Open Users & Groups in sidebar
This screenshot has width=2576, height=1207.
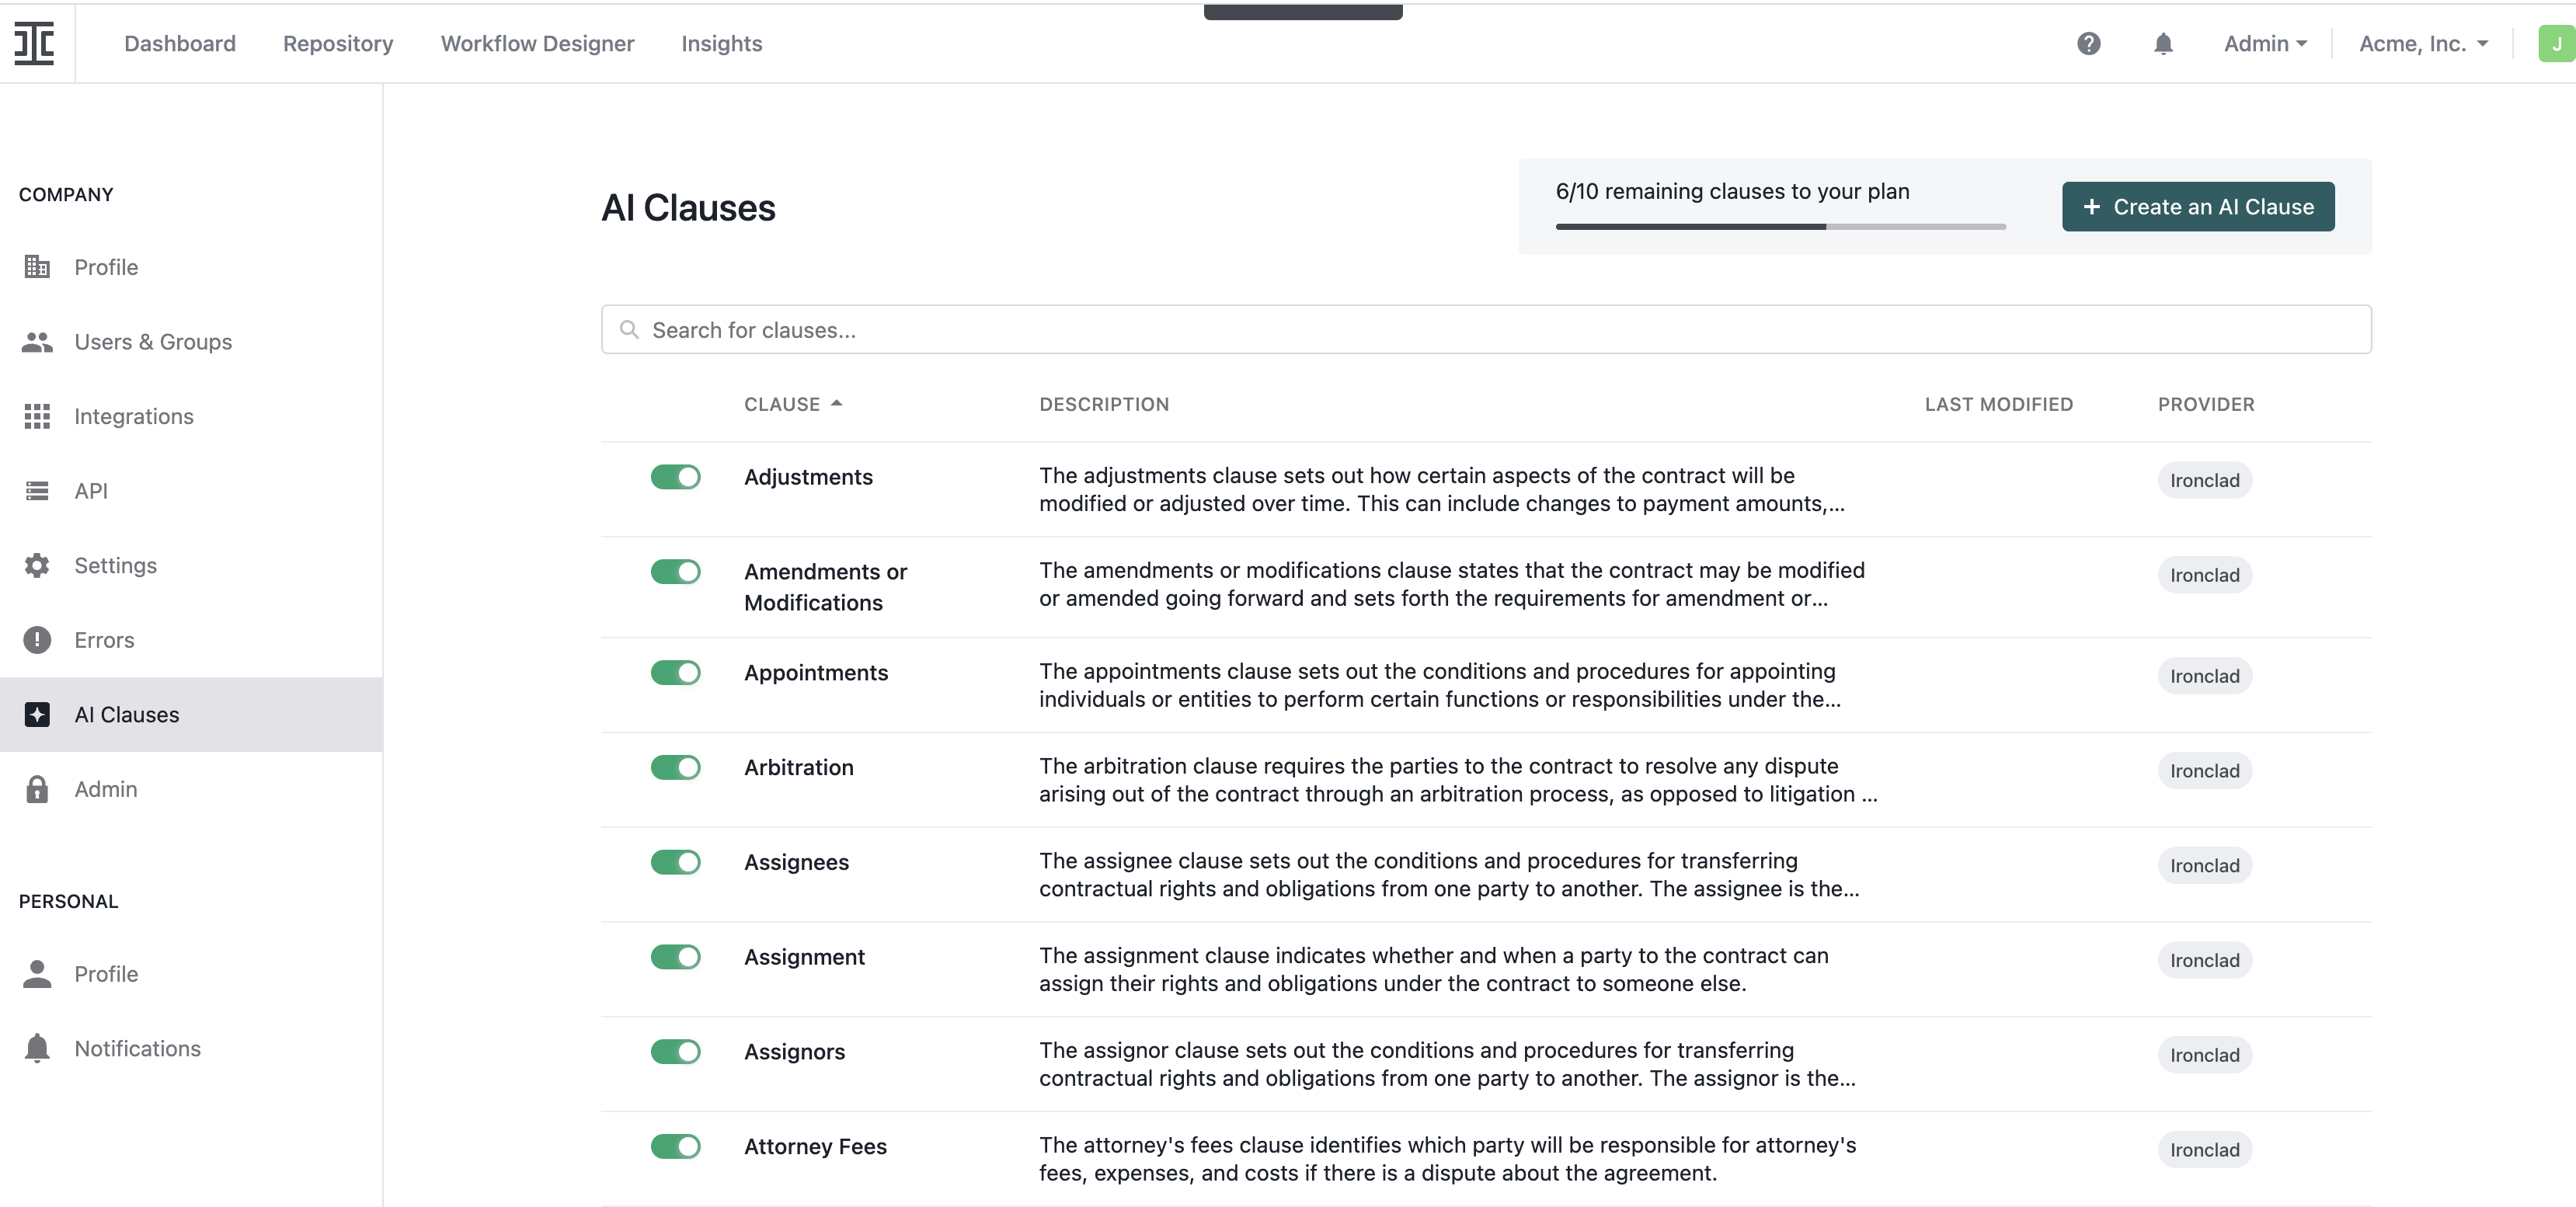(x=191, y=342)
